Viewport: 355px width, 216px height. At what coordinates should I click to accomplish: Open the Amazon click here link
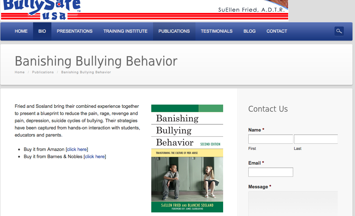[x=77, y=150]
